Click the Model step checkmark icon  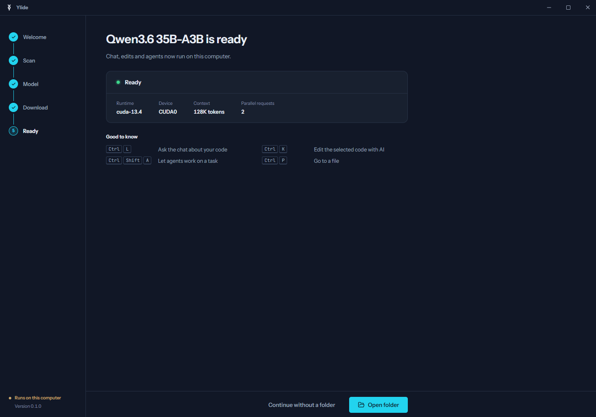(x=13, y=84)
